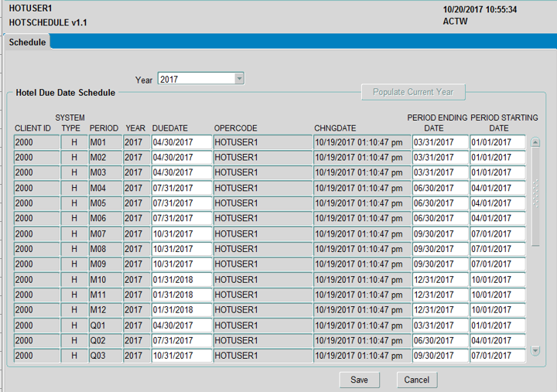The width and height of the screenshot is (557, 392).
Task: Select the M01 due date field
Action: [181, 142]
